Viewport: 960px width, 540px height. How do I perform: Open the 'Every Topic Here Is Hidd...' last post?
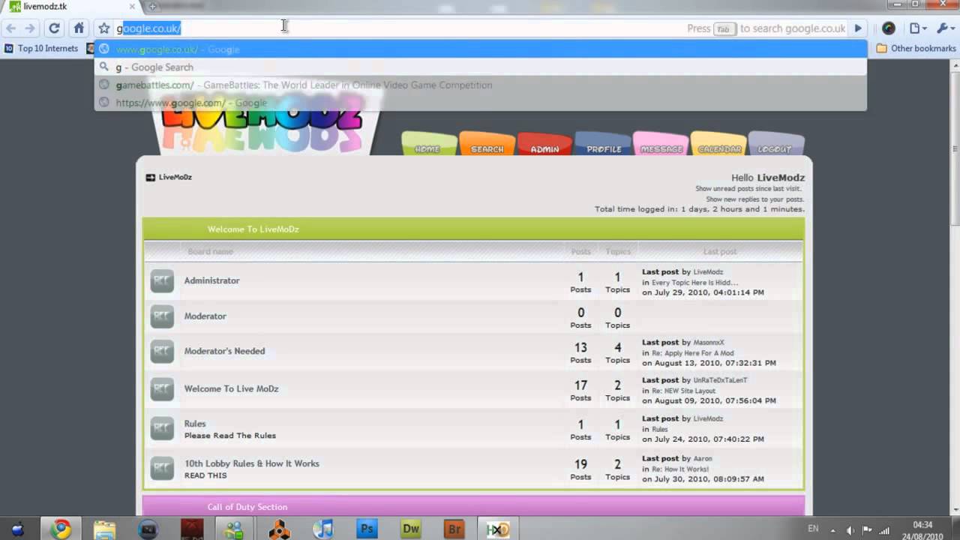[694, 283]
